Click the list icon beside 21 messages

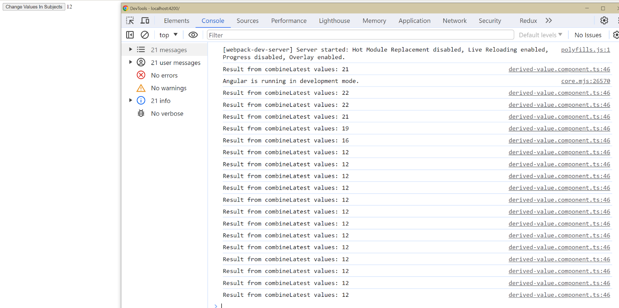click(141, 49)
